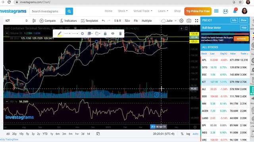The image size is (254, 142).
Task: Hide the Bull-Bear Meter
Action: (244, 28)
